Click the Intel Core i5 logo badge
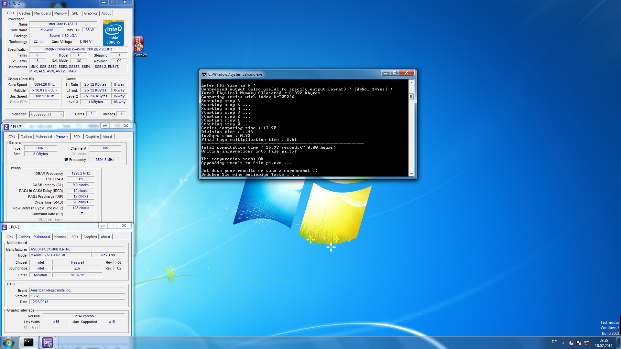 [x=113, y=33]
